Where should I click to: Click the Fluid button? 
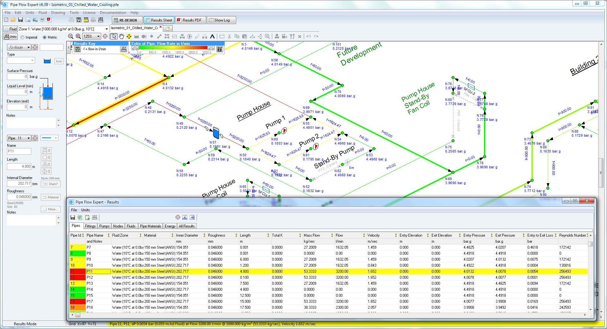[10, 29]
